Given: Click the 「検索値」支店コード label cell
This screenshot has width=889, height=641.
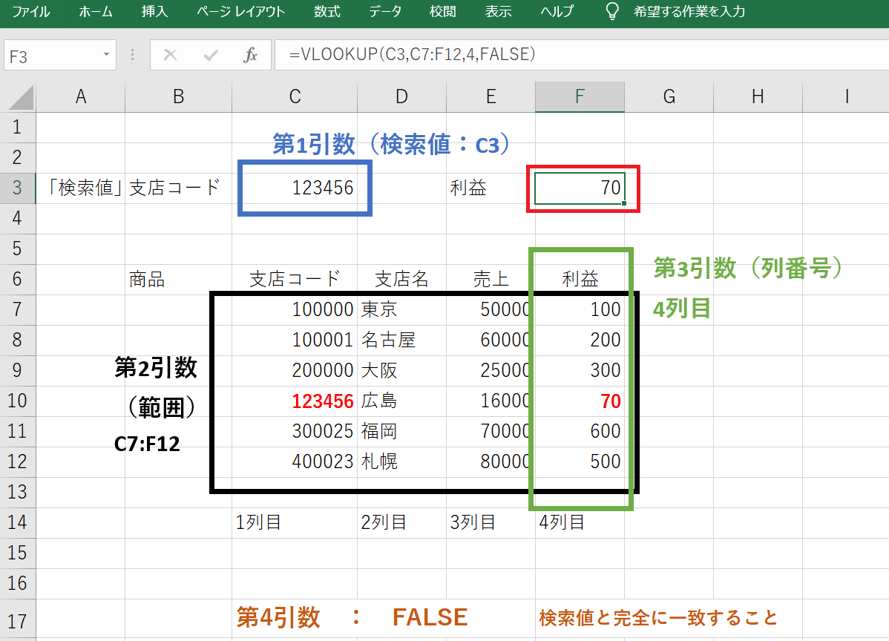Looking at the screenshot, I should point(134,188).
